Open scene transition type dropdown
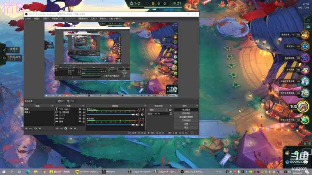The height and width of the screenshot is (175, 312). [158, 110]
